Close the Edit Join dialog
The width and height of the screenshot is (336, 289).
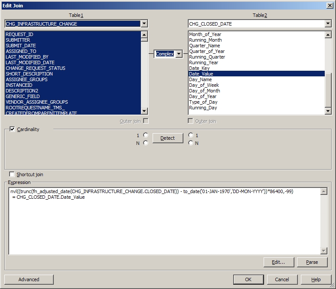coord(329,5)
